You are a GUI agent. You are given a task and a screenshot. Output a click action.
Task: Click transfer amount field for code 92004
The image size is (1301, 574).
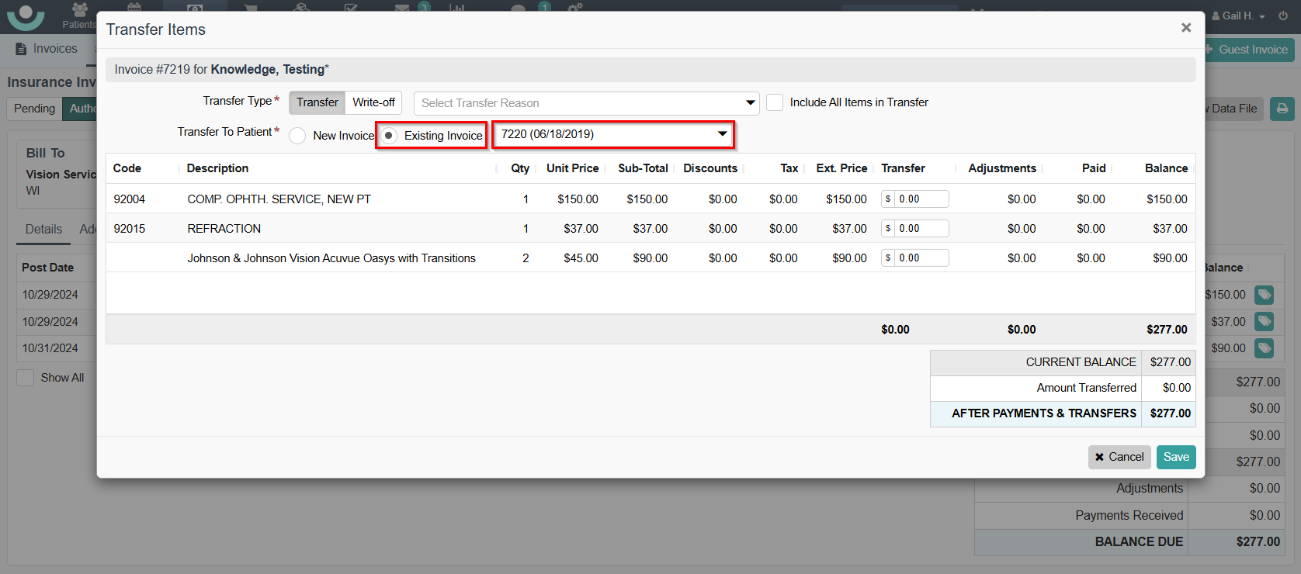click(x=921, y=199)
